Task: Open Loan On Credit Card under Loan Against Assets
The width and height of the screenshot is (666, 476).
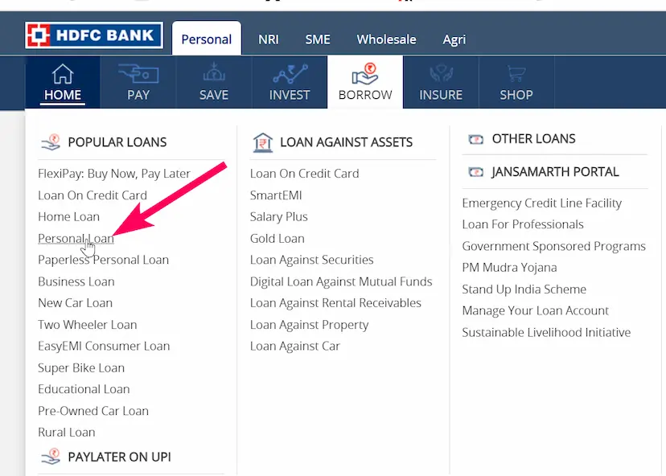Action: [305, 174]
